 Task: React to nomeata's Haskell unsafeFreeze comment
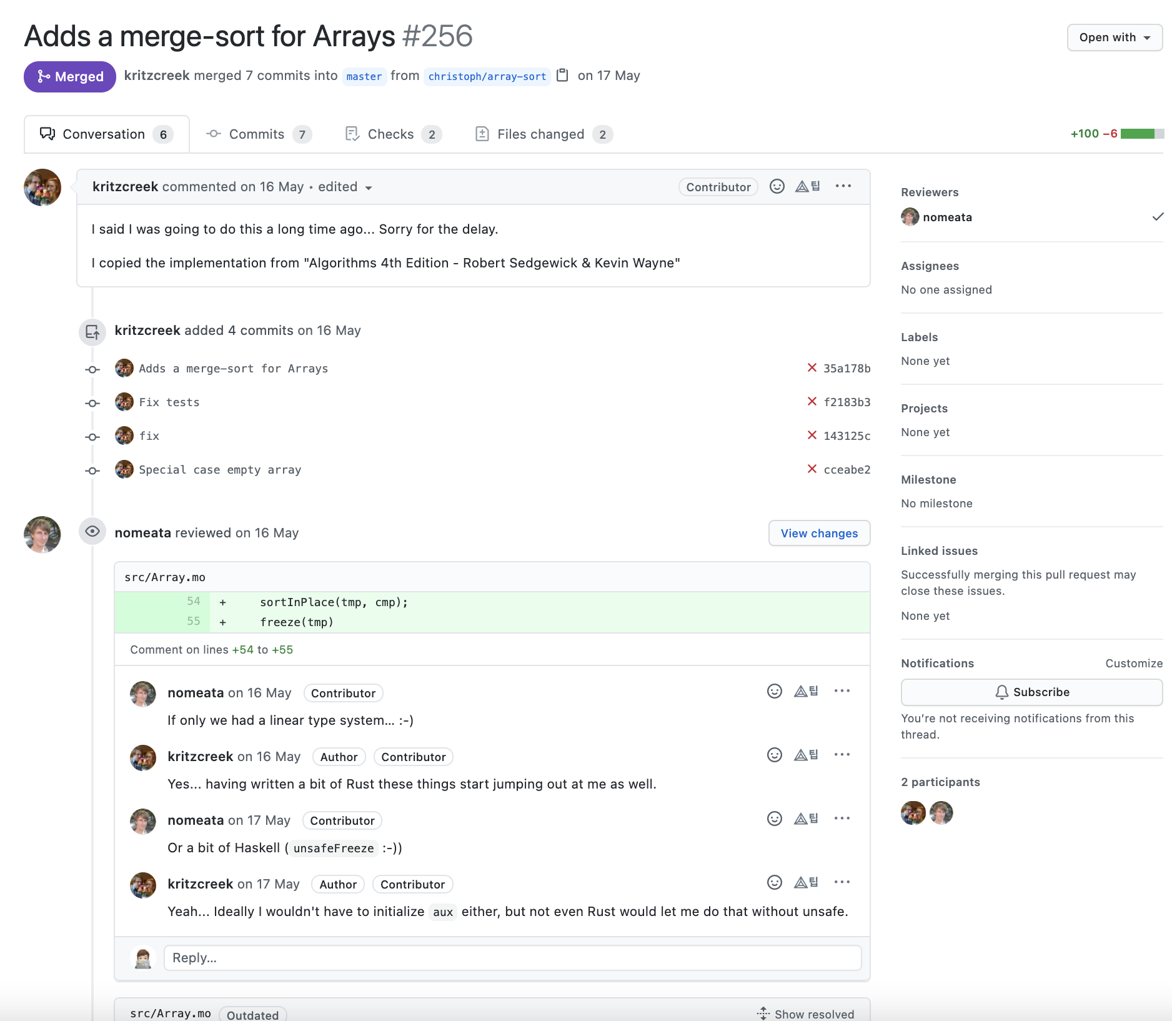point(774,819)
